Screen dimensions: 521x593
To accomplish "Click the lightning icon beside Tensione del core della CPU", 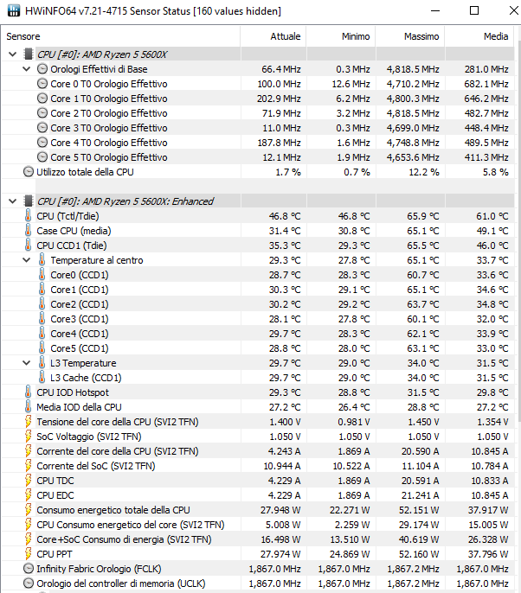I will coord(28,421).
